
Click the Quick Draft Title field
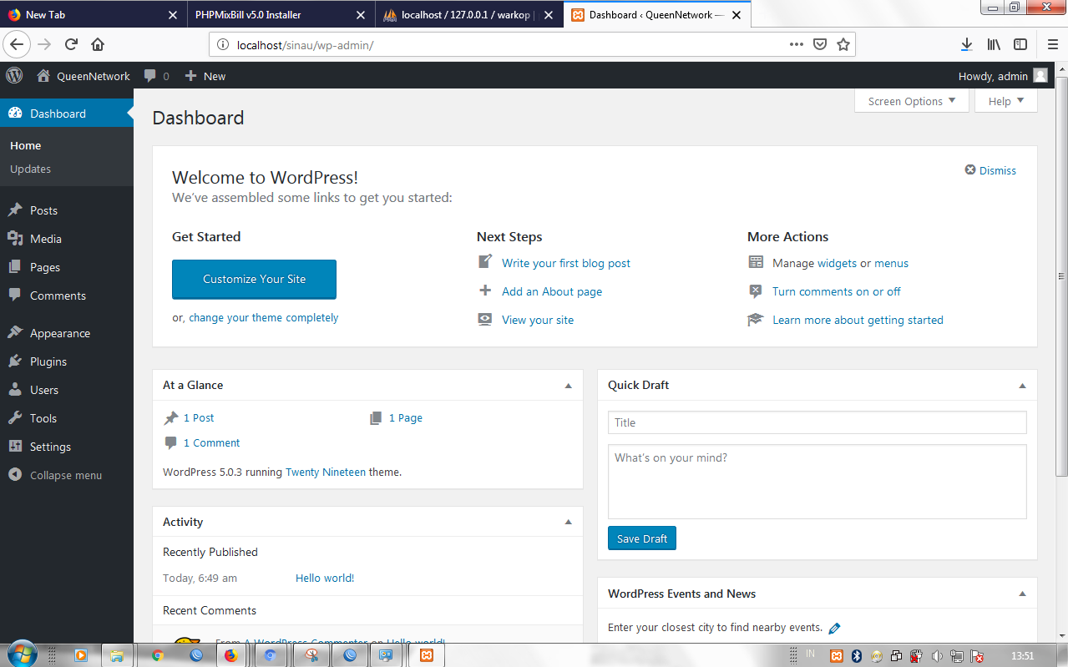click(x=817, y=422)
